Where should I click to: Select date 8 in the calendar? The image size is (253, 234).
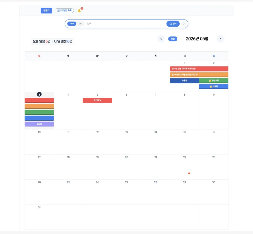[185, 95]
